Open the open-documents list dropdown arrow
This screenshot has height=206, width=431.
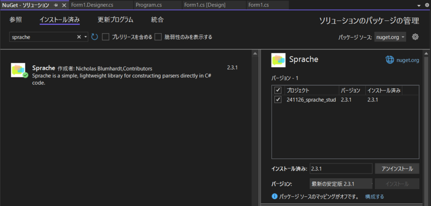[419, 5]
